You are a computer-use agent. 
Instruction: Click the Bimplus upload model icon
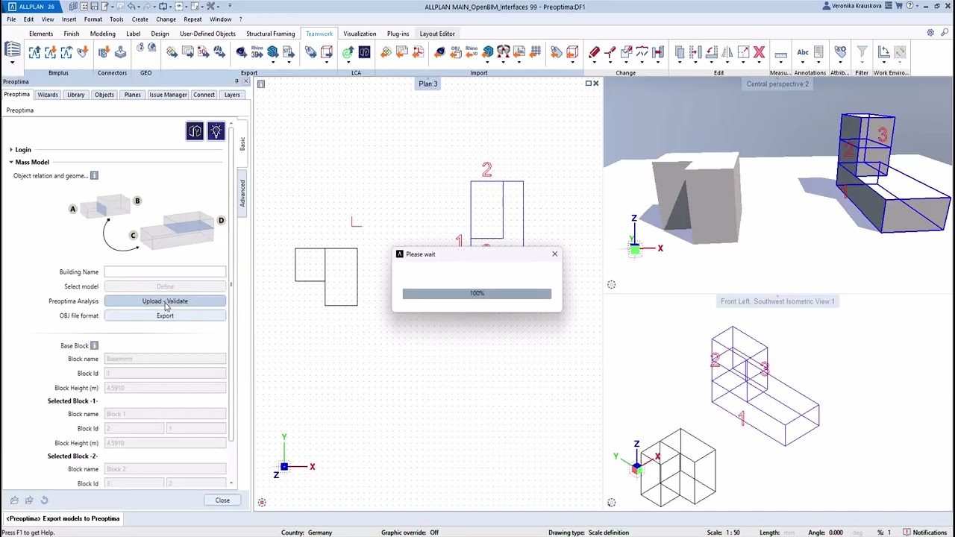click(x=34, y=52)
